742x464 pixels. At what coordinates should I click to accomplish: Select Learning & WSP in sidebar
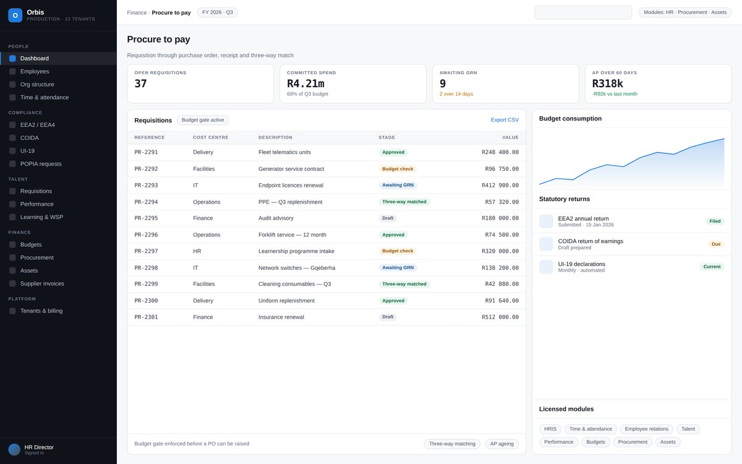coord(58,217)
